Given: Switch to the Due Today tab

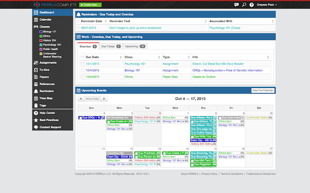Looking at the screenshot, I should (x=110, y=46).
